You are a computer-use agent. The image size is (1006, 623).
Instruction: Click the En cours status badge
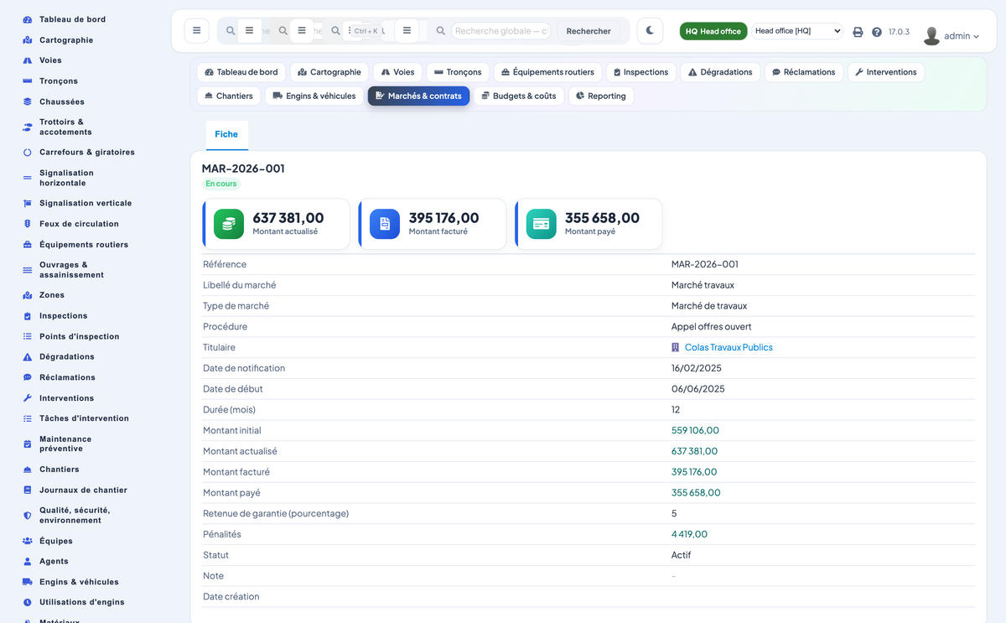tap(221, 184)
